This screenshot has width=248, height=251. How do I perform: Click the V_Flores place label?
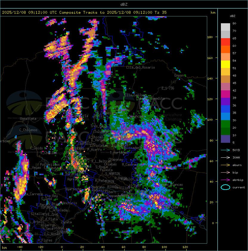point(45,240)
